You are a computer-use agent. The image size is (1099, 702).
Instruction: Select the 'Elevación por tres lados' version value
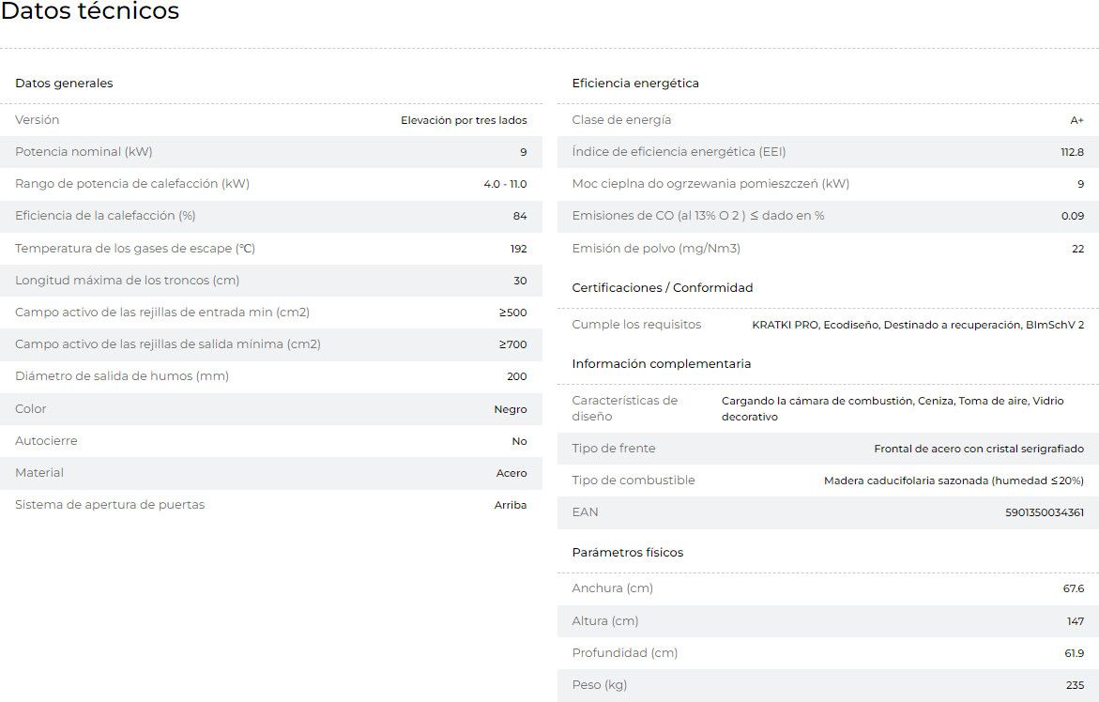tap(464, 120)
